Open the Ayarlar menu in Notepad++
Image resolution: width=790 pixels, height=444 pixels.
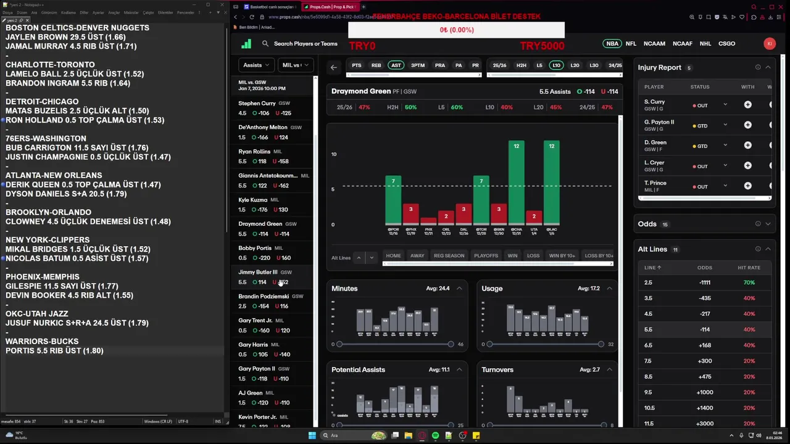[98, 12]
